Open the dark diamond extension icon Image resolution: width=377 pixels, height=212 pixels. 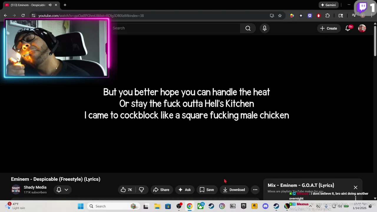301,16
